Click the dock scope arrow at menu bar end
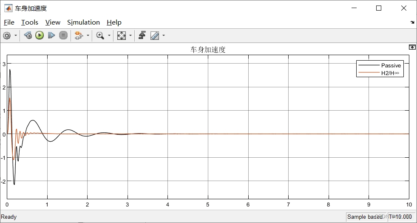 pyautogui.click(x=412, y=22)
